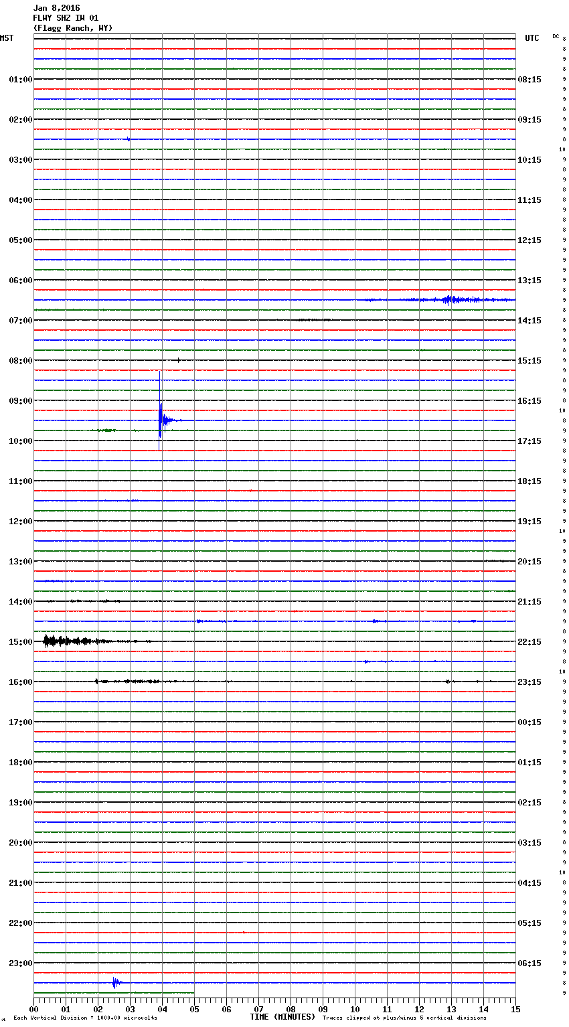This screenshot has height=1027, width=569.
Task: Click the 'DC' column heading
Action: tap(556, 36)
